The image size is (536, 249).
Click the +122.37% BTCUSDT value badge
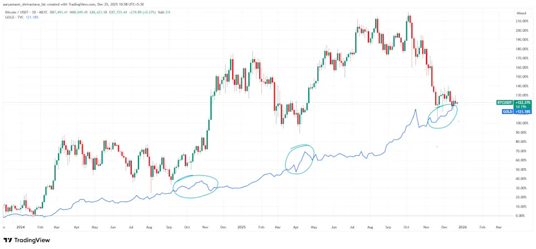click(x=524, y=103)
